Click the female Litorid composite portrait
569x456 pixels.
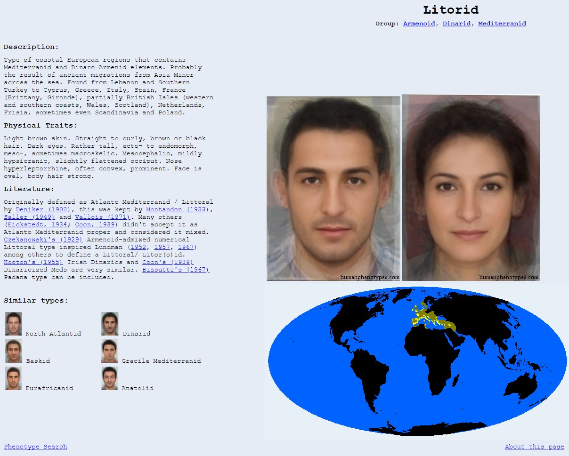(471, 188)
